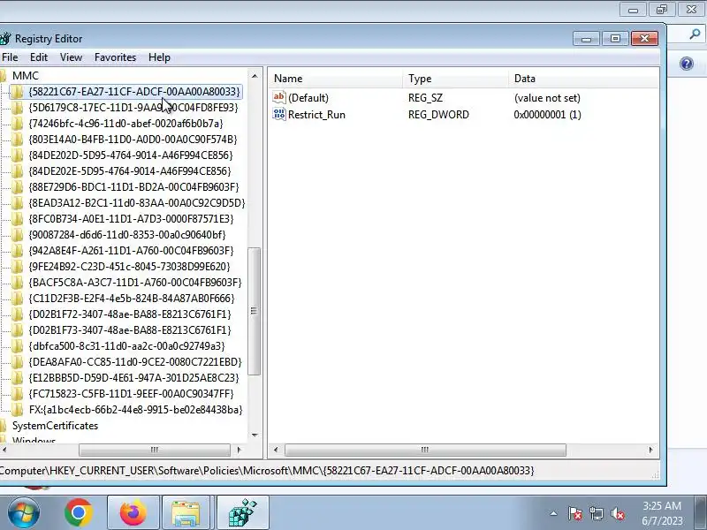
Task: Open the Help menu
Action: coord(159,57)
